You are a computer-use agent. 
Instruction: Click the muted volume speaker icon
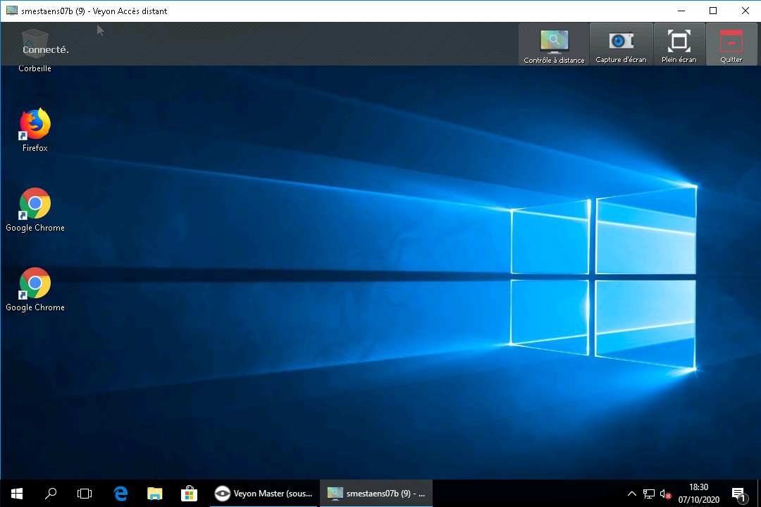[665, 494]
